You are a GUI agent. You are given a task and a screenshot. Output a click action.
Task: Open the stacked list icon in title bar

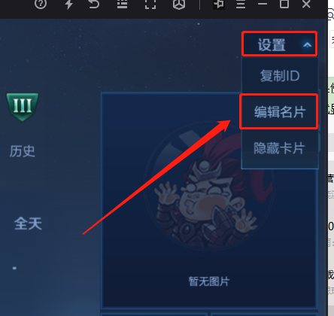122,4
